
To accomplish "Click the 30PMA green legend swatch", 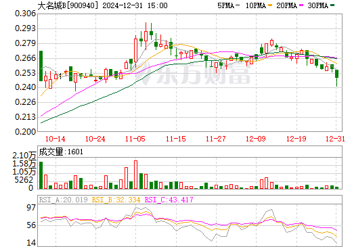I will (x=332, y=5).
